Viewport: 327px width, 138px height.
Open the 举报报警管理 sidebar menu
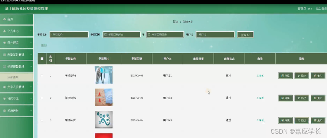(16, 66)
